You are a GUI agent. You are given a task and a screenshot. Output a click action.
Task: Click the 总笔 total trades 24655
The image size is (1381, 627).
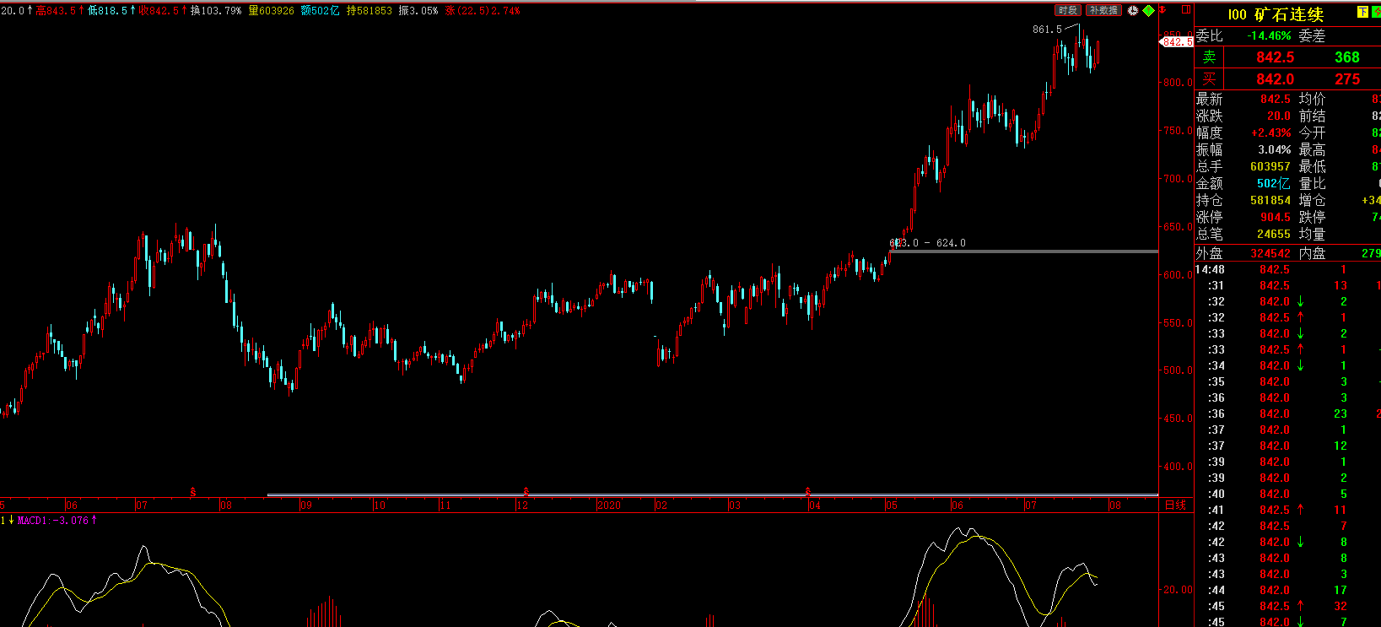[x=1274, y=235]
